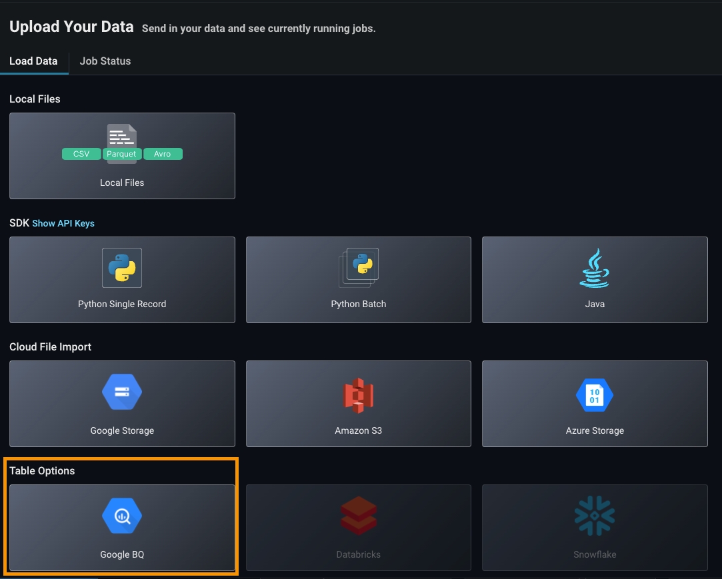Click the Local Files section heading
Viewport: 722px width, 579px height.
pos(35,99)
